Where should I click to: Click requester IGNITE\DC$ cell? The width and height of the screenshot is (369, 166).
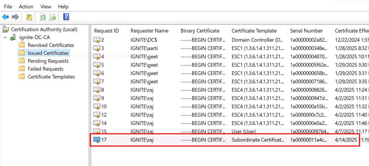tap(144, 40)
